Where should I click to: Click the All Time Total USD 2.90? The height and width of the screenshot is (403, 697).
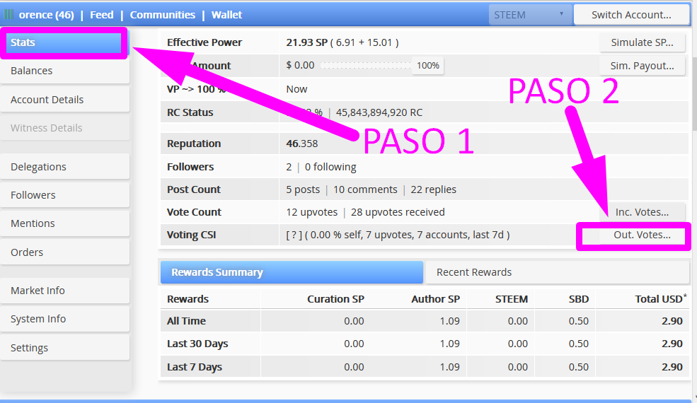(x=672, y=321)
